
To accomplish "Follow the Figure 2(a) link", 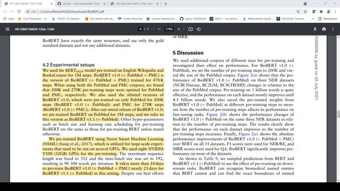I will [248, 75].
